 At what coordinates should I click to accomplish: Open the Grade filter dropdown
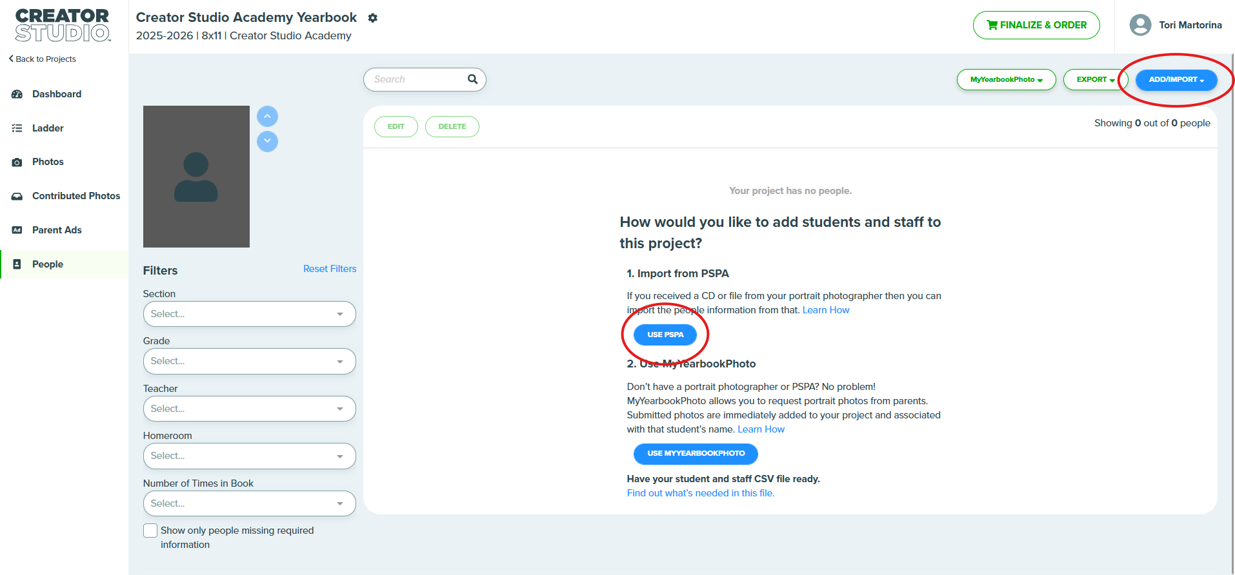(x=249, y=361)
